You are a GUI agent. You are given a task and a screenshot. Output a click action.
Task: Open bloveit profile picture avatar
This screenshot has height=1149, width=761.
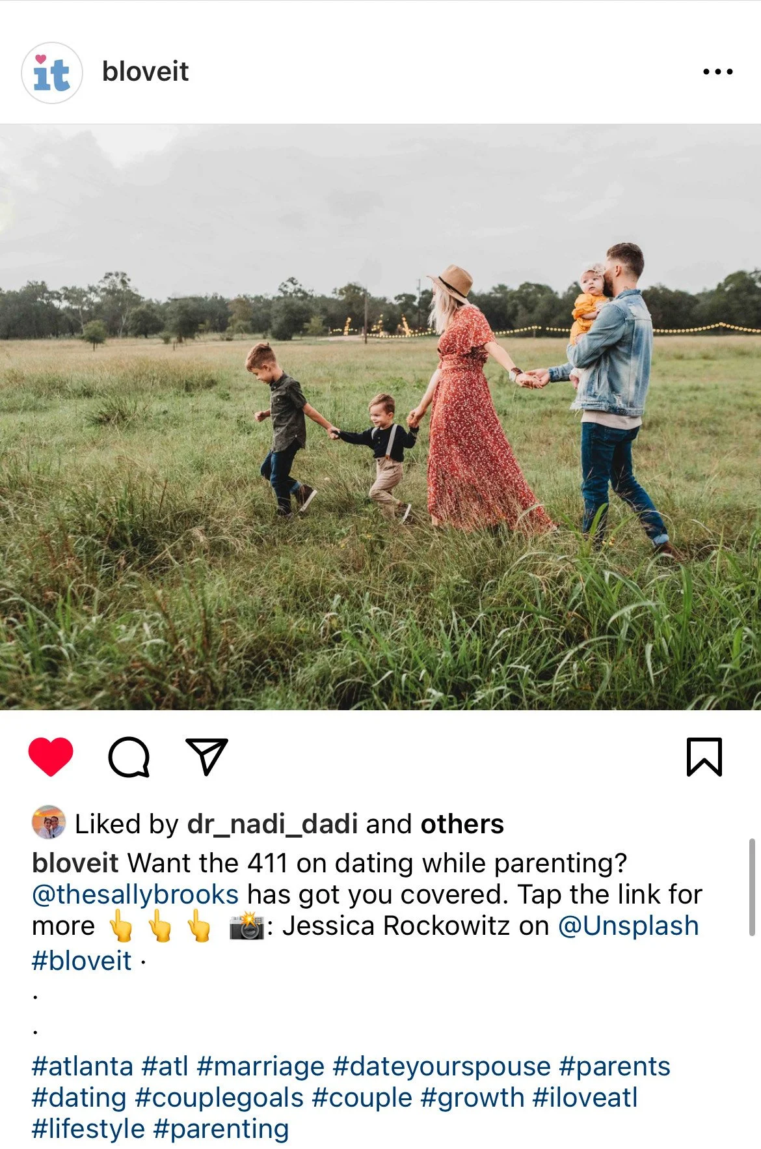pyautogui.click(x=51, y=72)
